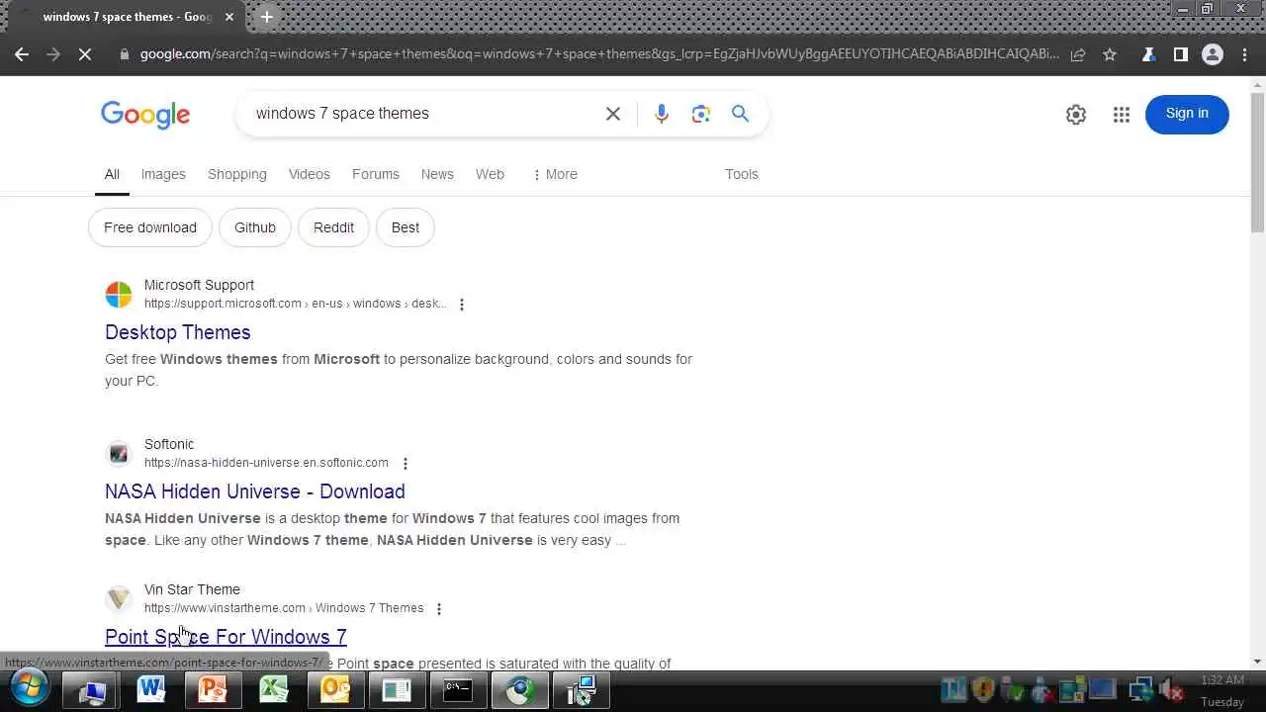Share this page icon in the address bar

click(x=1078, y=54)
